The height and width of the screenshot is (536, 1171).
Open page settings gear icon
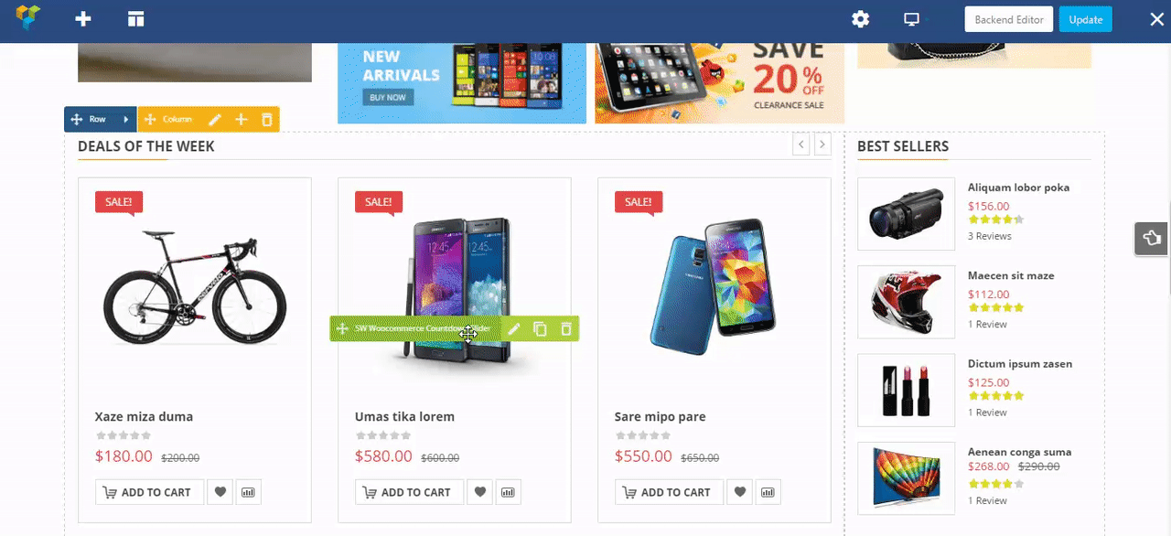(x=860, y=19)
